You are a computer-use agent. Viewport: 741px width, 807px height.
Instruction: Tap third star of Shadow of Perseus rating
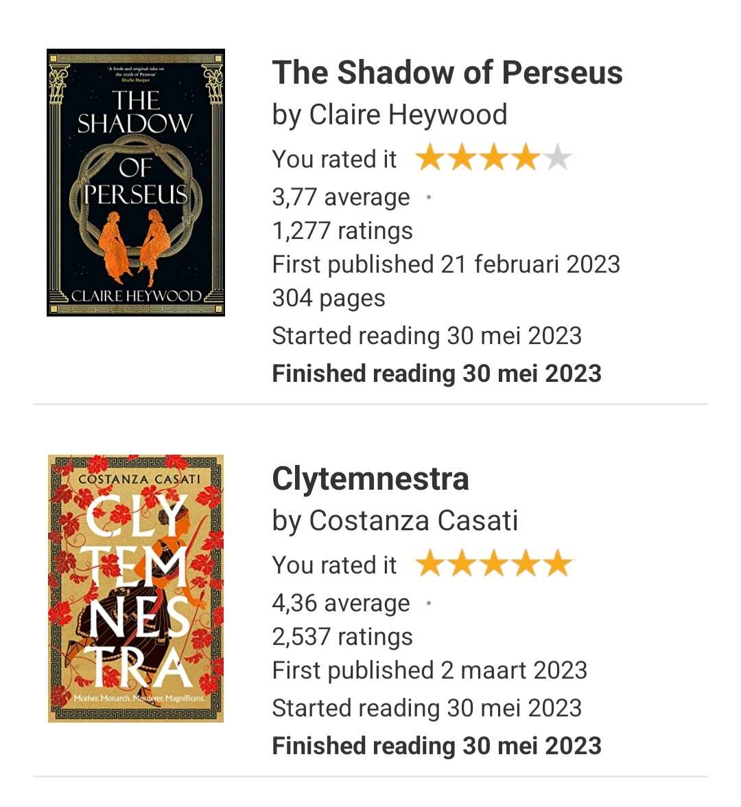point(494,159)
